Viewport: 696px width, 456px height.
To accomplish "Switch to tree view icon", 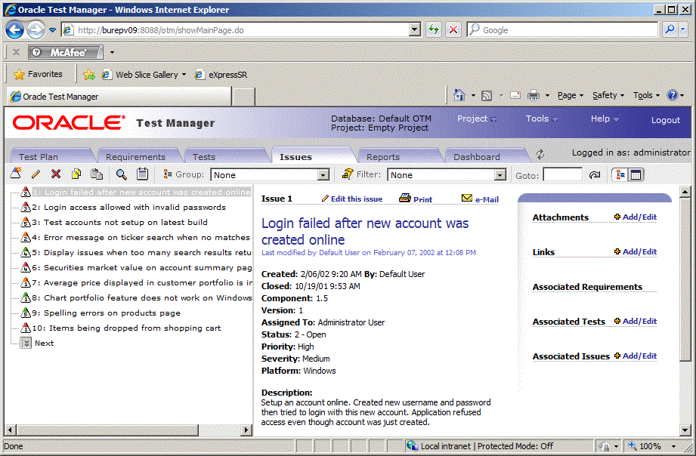I will [620, 174].
